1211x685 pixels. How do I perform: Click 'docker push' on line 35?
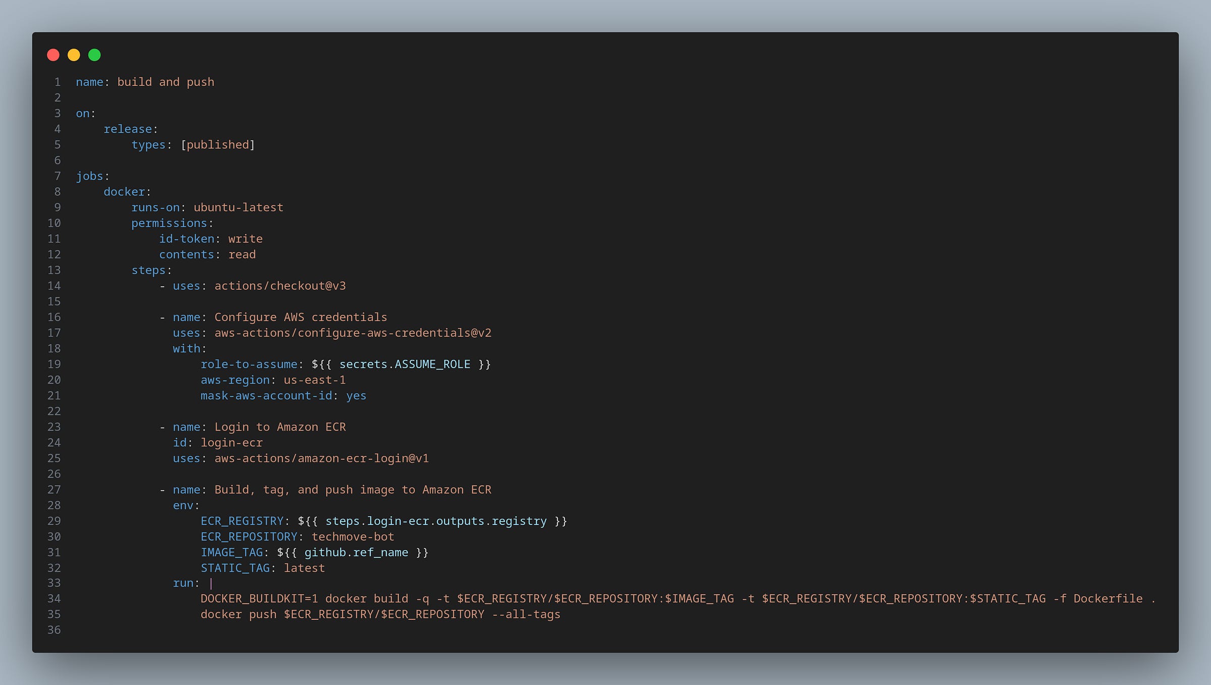pyautogui.click(x=239, y=614)
